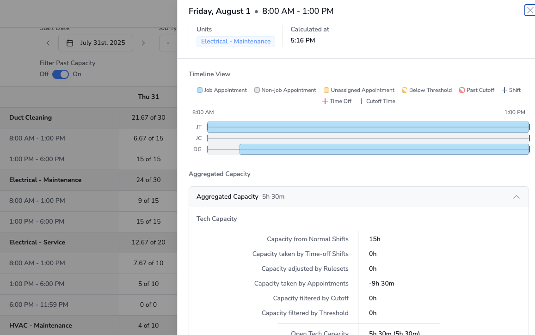Image resolution: width=535 pixels, height=335 pixels.
Task: Open the July 31st, 2025 date picker
Action: click(96, 43)
